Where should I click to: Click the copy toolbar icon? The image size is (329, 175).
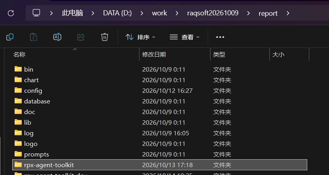point(10,37)
